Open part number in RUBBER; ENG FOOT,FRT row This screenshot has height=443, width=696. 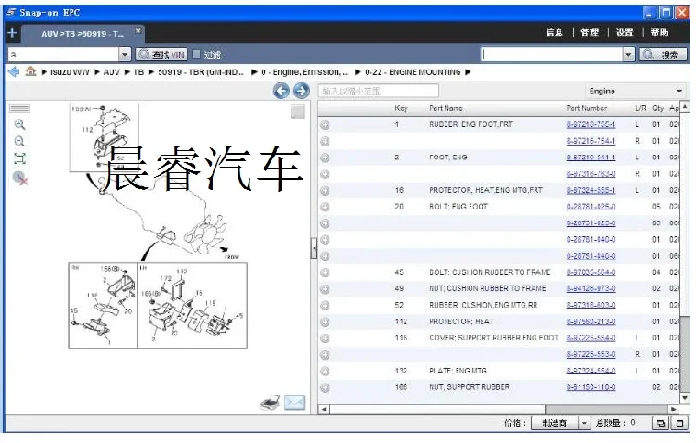pyautogui.click(x=591, y=124)
